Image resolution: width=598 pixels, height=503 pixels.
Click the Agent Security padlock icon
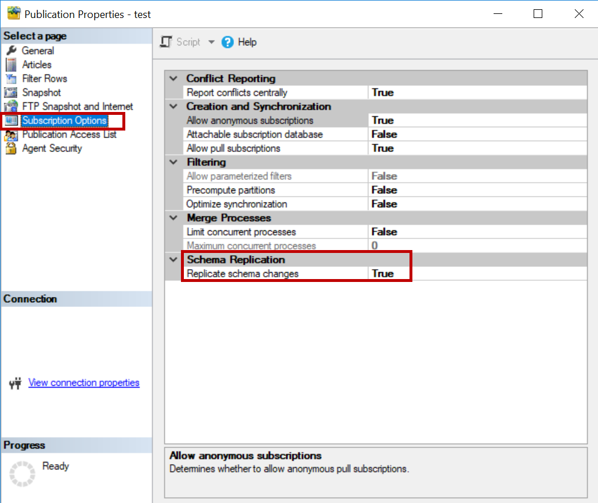(11, 149)
